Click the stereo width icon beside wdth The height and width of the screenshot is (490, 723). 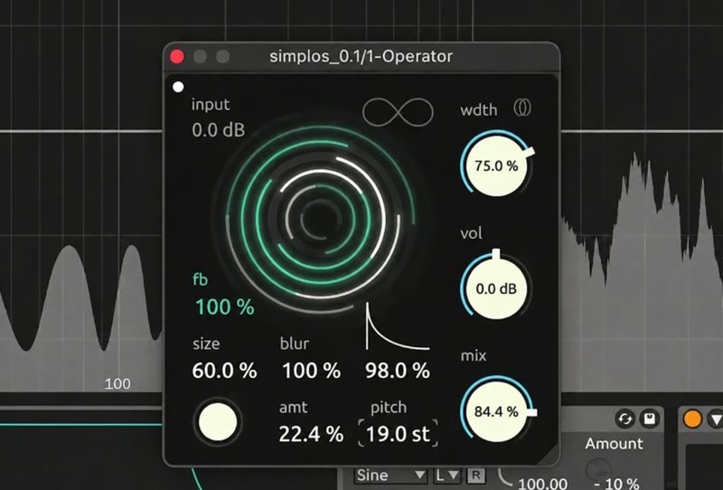tap(522, 108)
